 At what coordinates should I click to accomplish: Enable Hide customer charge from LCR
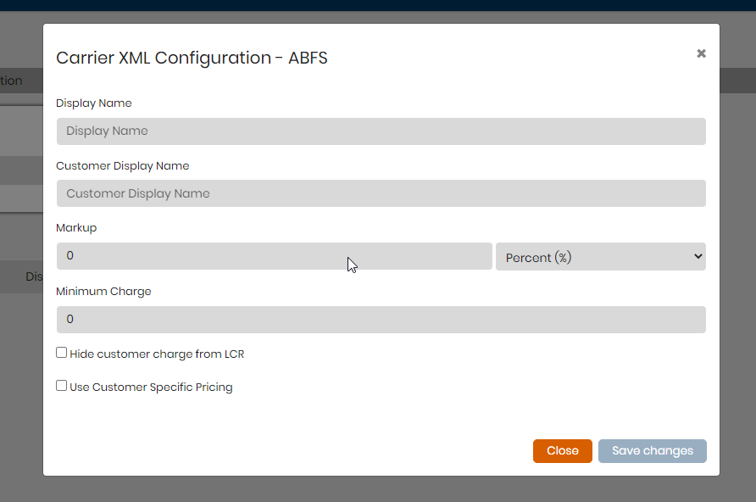[x=61, y=353]
